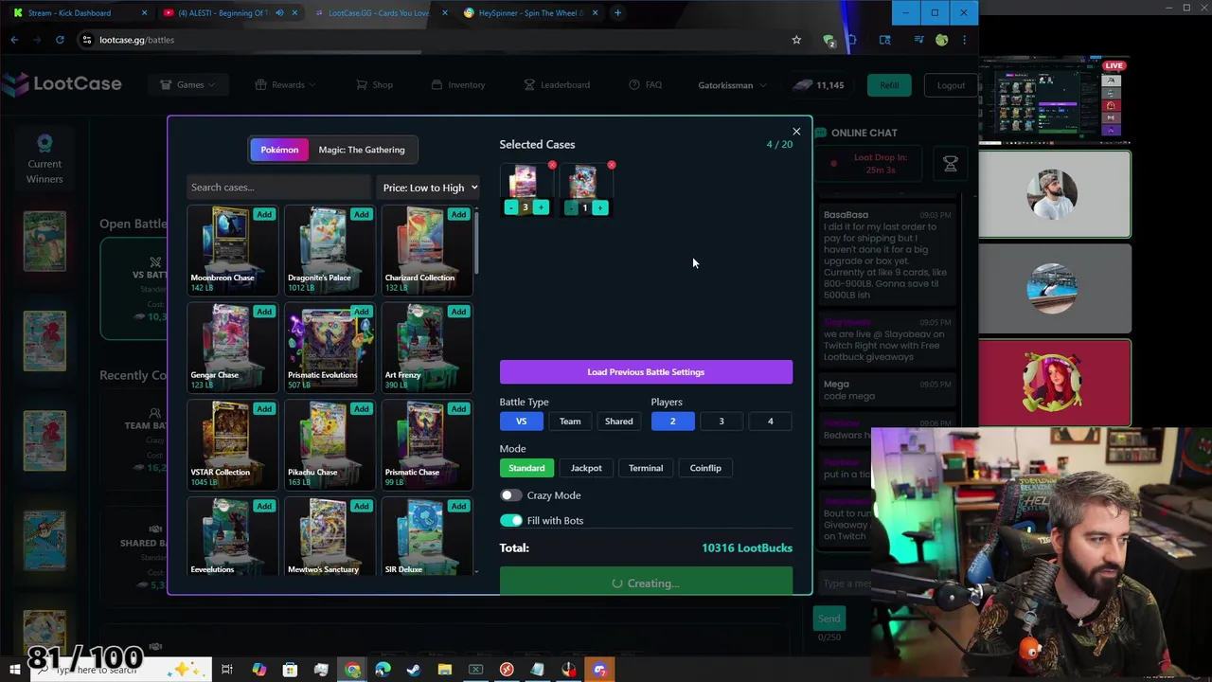Add the Charizard Collection case

pos(458,214)
